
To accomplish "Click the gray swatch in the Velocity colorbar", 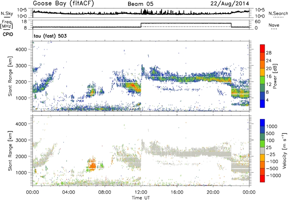I will point(262,151).
